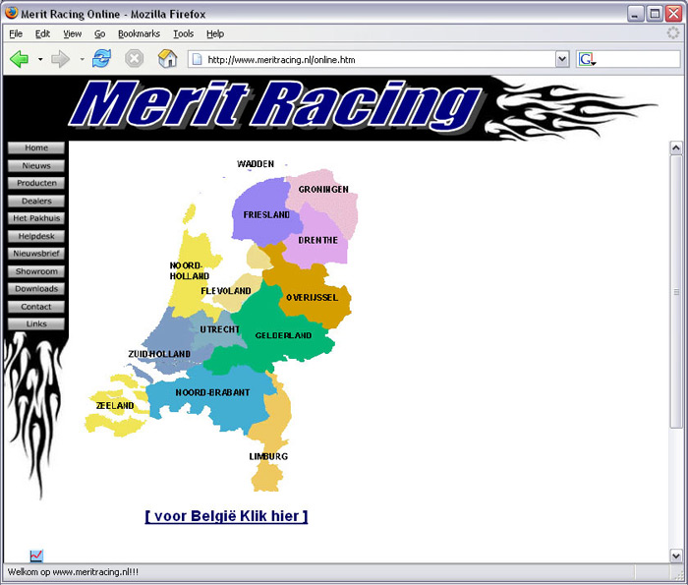This screenshot has height=585, width=688.
Task: Click inside the search box
Action: pyautogui.click(x=638, y=59)
